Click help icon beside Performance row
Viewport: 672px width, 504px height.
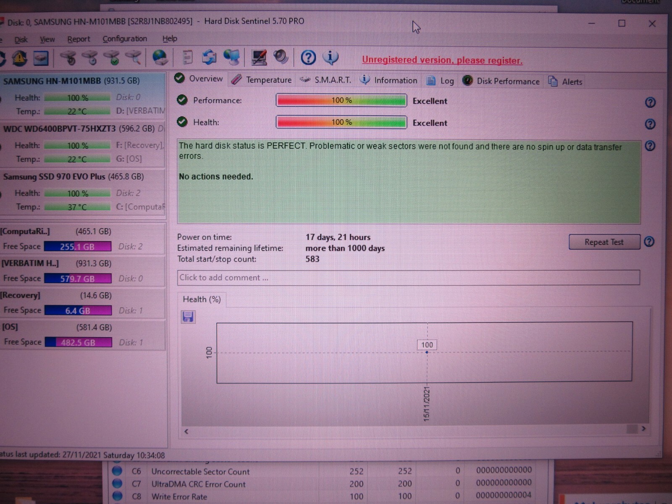tap(650, 102)
